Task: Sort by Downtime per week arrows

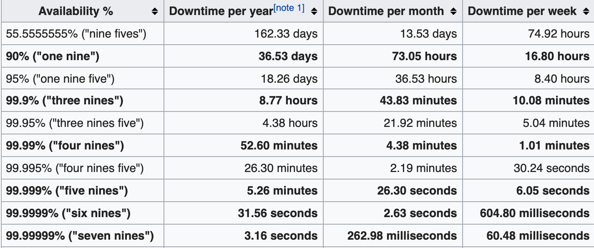Action: click(586, 12)
